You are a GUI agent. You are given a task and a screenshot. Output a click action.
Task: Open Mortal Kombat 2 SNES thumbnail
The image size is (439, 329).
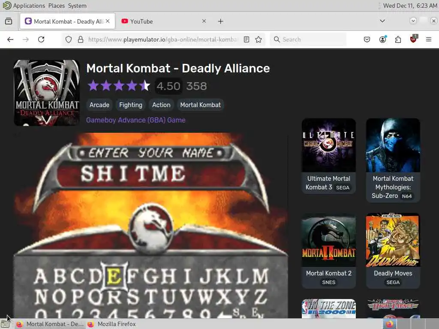(329, 240)
